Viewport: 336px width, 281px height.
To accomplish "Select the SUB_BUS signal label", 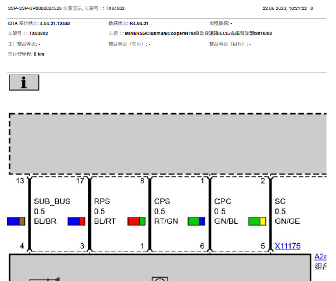I will pyautogui.click(x=52, y=201).
